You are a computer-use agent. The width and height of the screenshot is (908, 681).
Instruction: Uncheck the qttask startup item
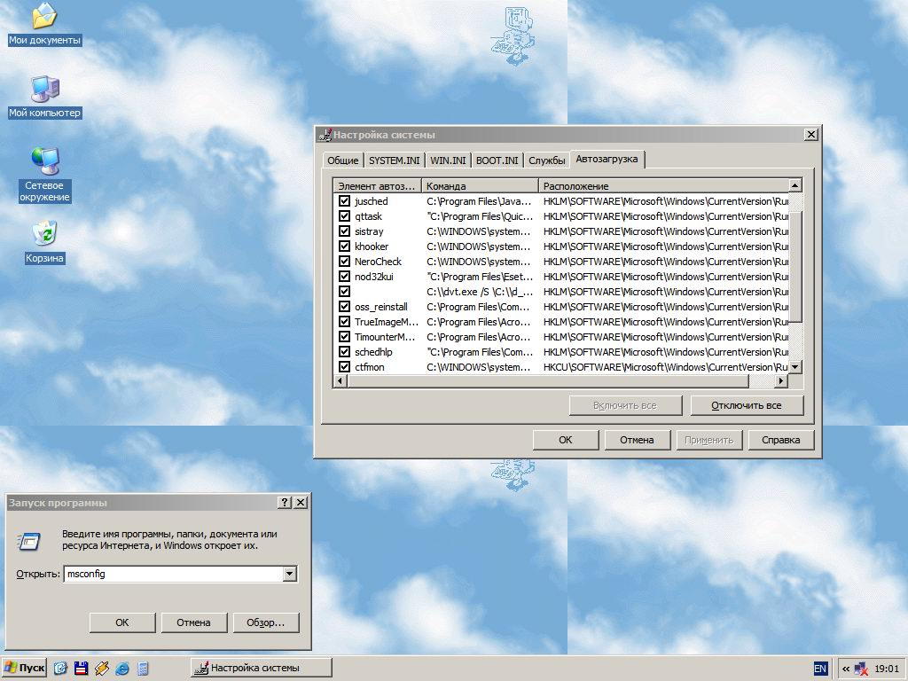point(345,216)
